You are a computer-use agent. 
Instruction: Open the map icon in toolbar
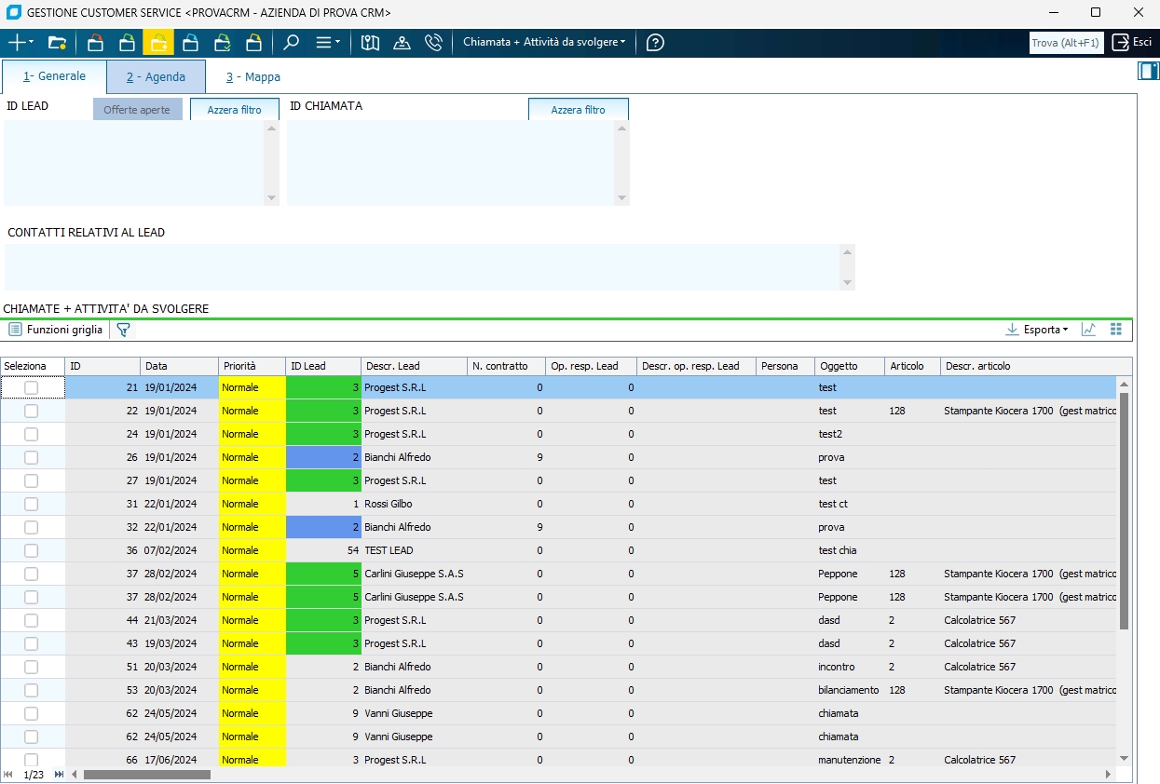(371, 43)
